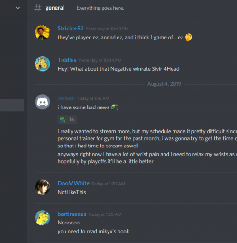Open bartimaeus username profile
Viewport: 237px width, 243px height.
[72, 214]
